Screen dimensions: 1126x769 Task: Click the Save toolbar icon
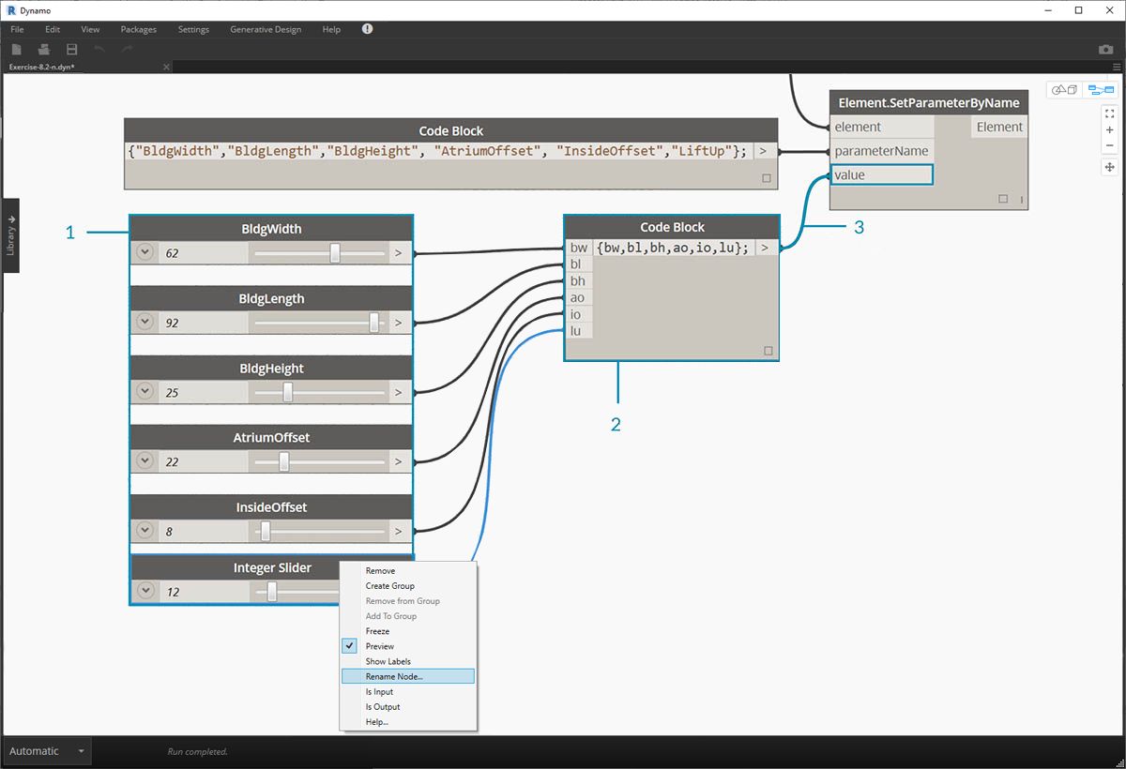(x=71, y=49)
